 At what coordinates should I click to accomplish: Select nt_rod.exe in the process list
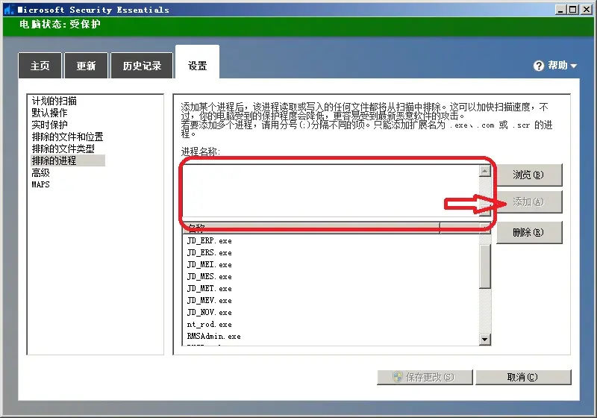pos(210,325)
